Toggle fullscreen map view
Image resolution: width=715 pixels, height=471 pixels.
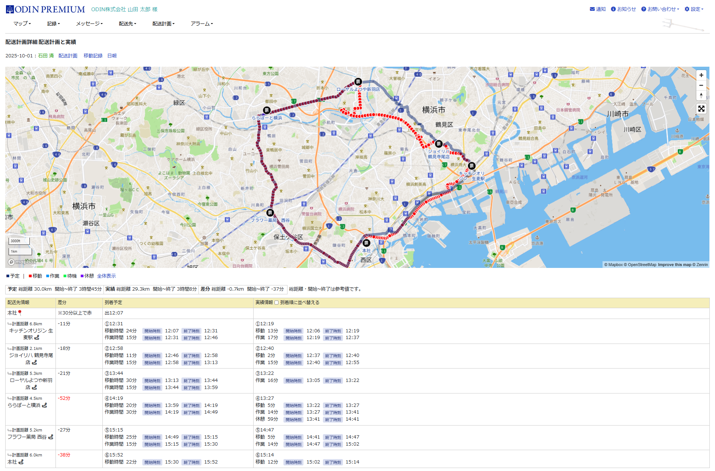click(x=701, y=108)
